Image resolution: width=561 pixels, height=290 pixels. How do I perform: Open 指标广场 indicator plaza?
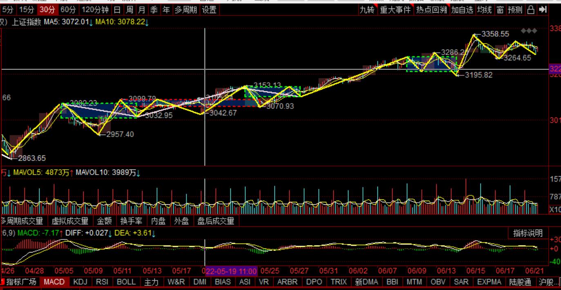(21, 282)
